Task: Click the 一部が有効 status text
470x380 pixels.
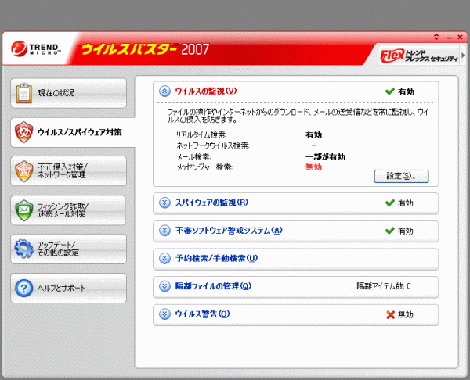Action: pos(325,157)
